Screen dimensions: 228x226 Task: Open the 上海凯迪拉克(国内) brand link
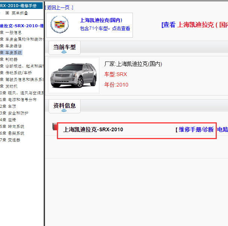click(x=101, y=20)
